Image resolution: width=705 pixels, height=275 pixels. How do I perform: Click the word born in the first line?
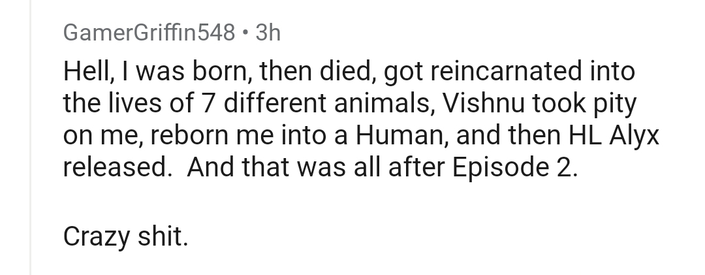(x=222, y=72)
